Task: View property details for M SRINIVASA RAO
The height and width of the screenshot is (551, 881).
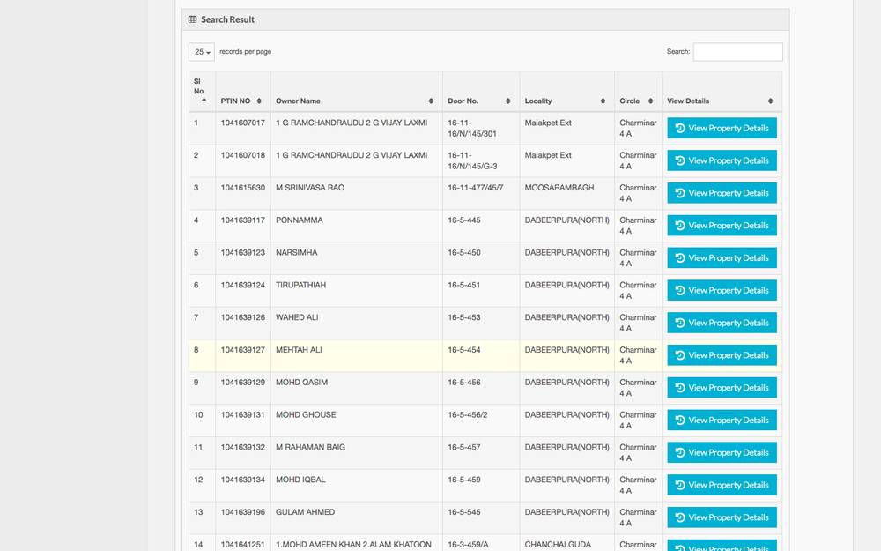Action: 722,193
